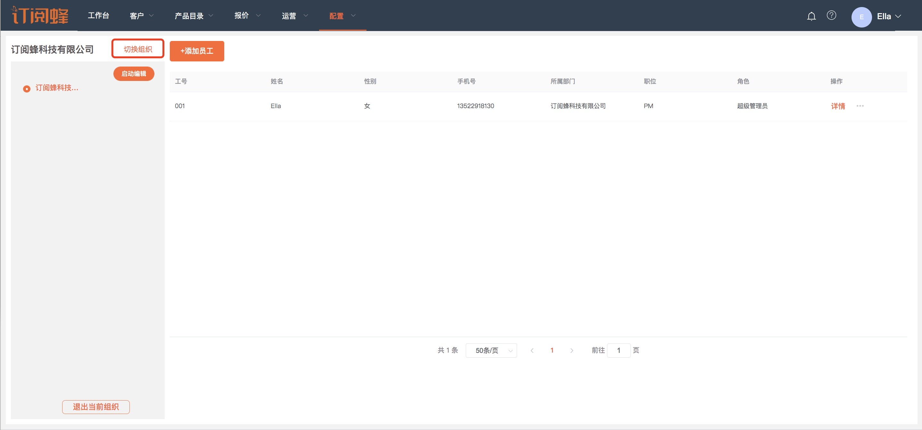This screenshot has width=922, height=430.
Task: Select the 订阅蜂科技 organization radio node
Action: (27, 89)
